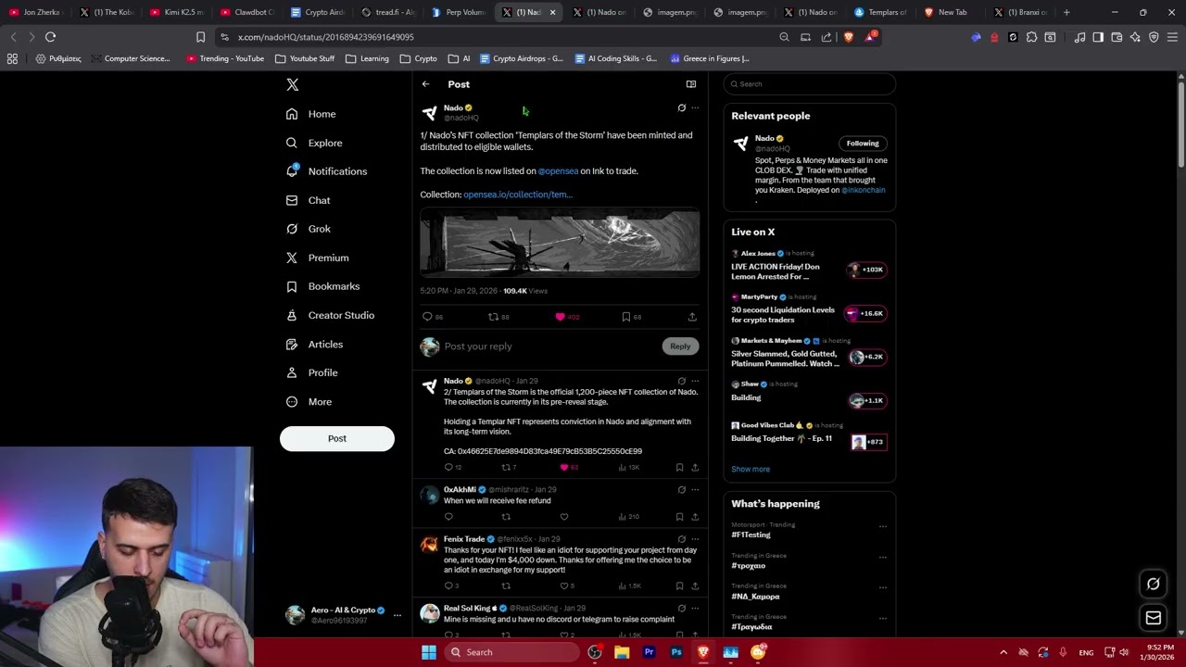Open Chat from the sidebar
The height and width of the screenshot is (667, 1186).
tap(308, 200)
